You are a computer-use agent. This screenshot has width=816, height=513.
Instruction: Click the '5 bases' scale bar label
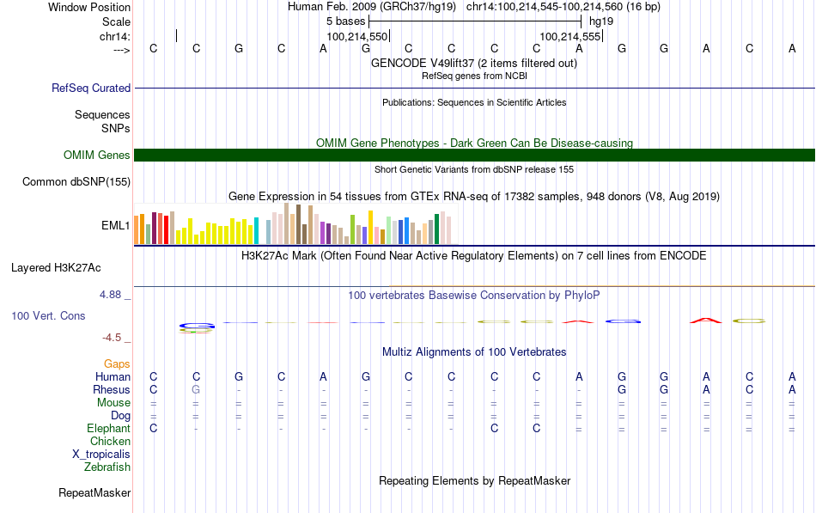click(x=345, y=21)
